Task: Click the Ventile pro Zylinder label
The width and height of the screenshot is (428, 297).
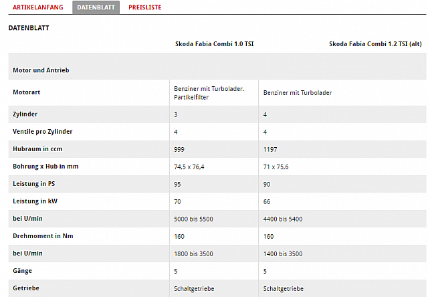Action: tap(43, 132)
